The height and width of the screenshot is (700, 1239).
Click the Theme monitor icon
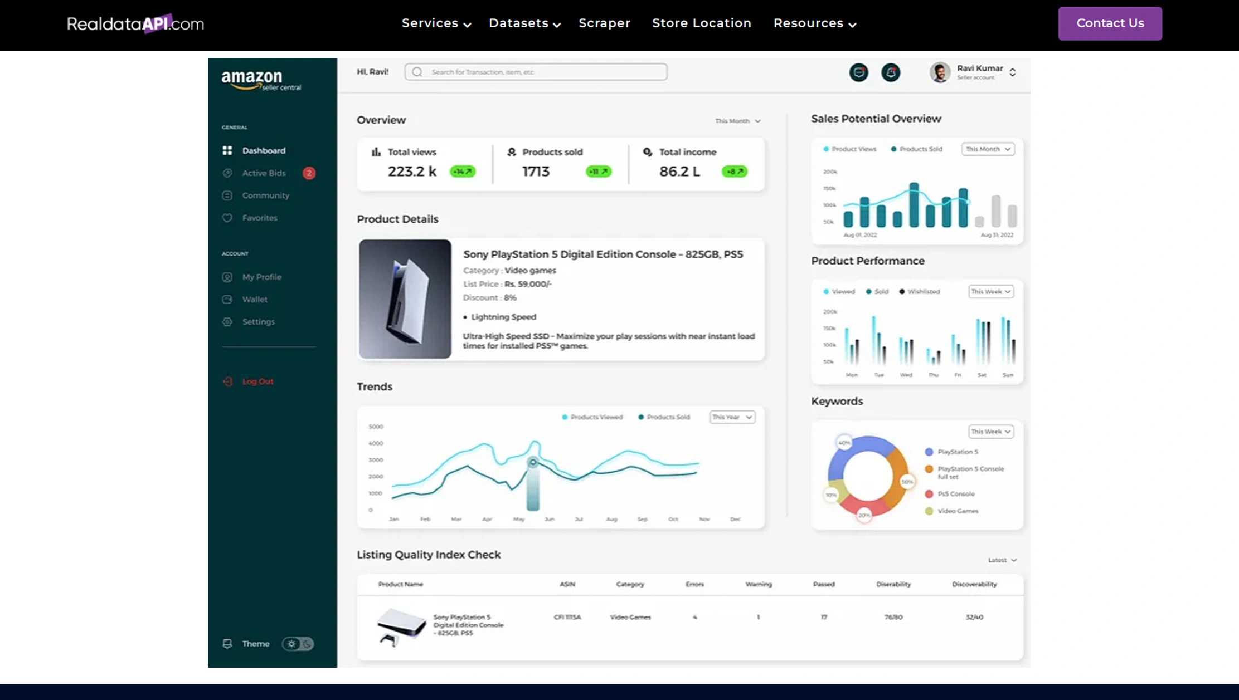pos(227,644)
